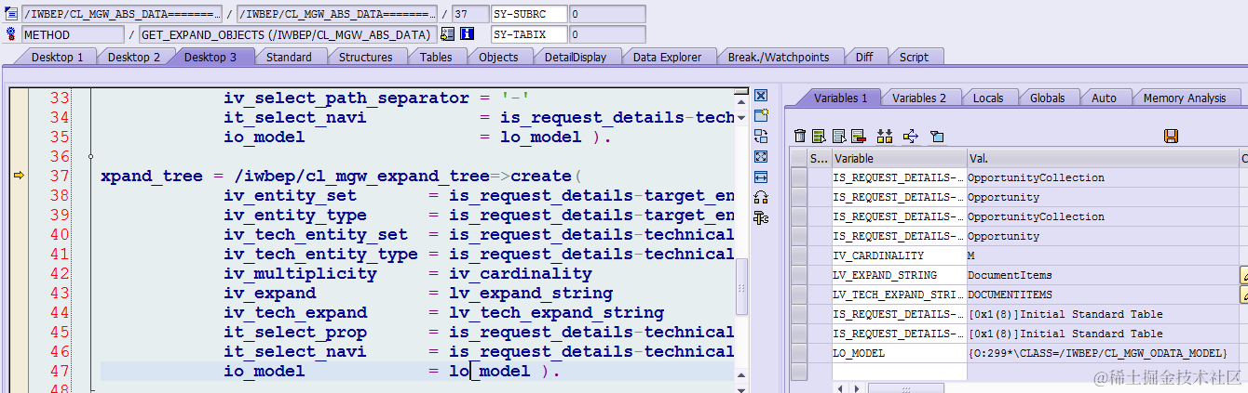Click the maximize horizontally icon beside editor
Screen dimensions: 1248x393
tap(760, 177)
